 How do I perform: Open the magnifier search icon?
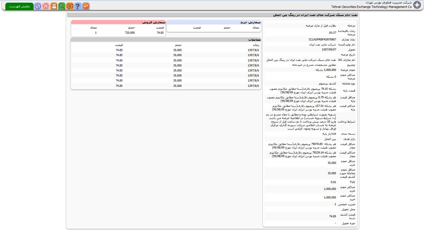62,6
